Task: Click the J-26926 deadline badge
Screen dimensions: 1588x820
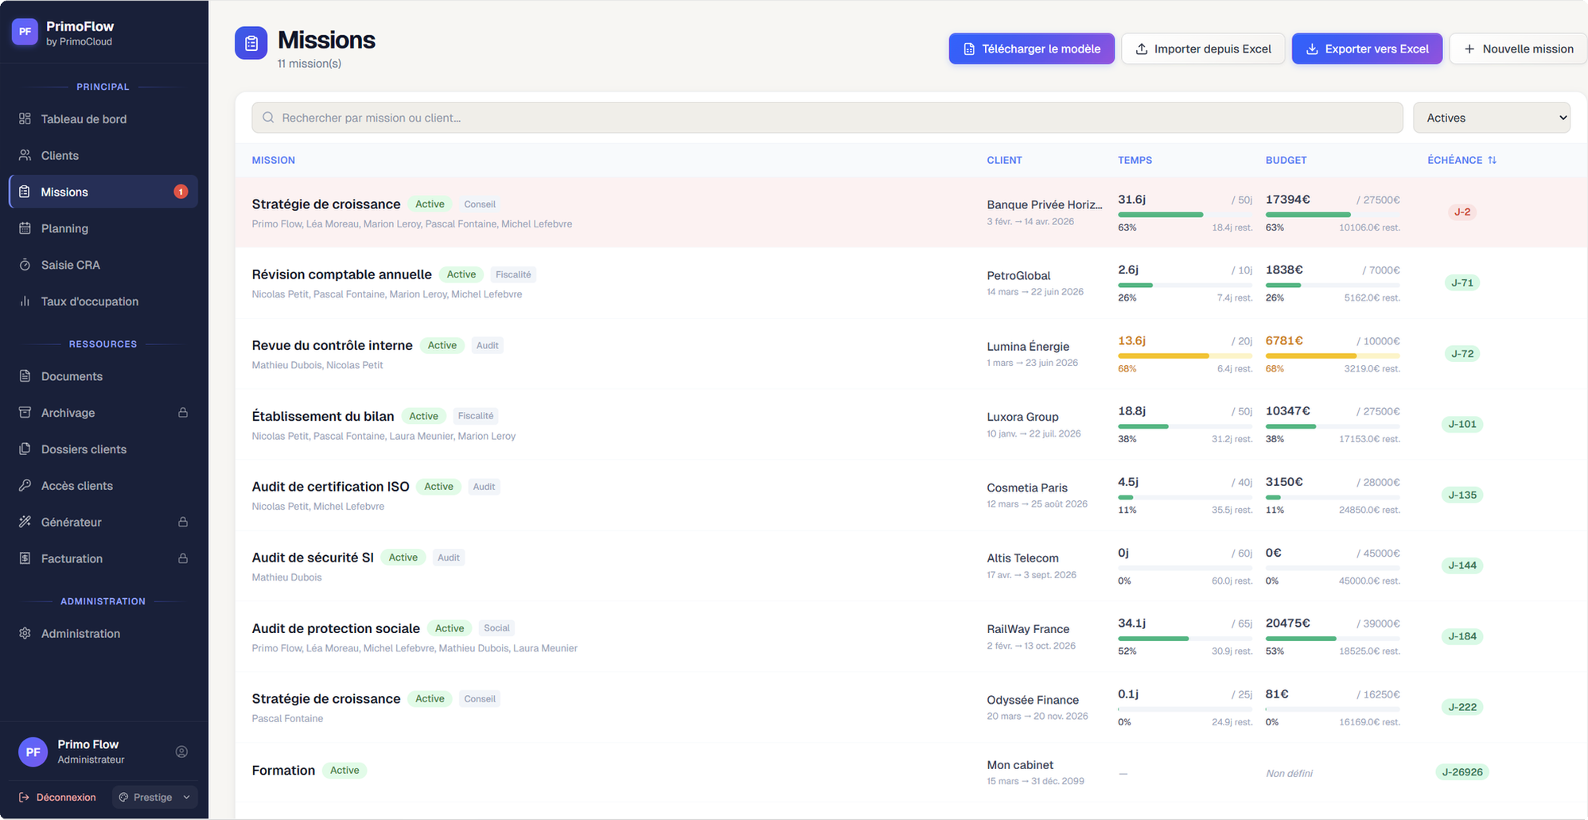Action: pos(1462,771)
